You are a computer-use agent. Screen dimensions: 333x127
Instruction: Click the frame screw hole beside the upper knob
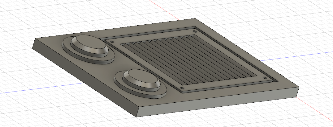pyautogui.click(x=113, y=41)
